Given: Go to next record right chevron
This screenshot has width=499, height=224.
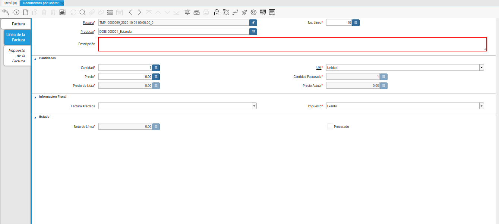Looking at the screenshot, I should (139, 12).
